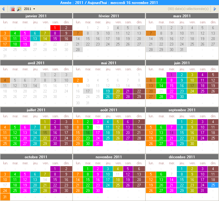Select unhighlighted 30 avril 2011 date
219x201 pixels.
point(55,97)
